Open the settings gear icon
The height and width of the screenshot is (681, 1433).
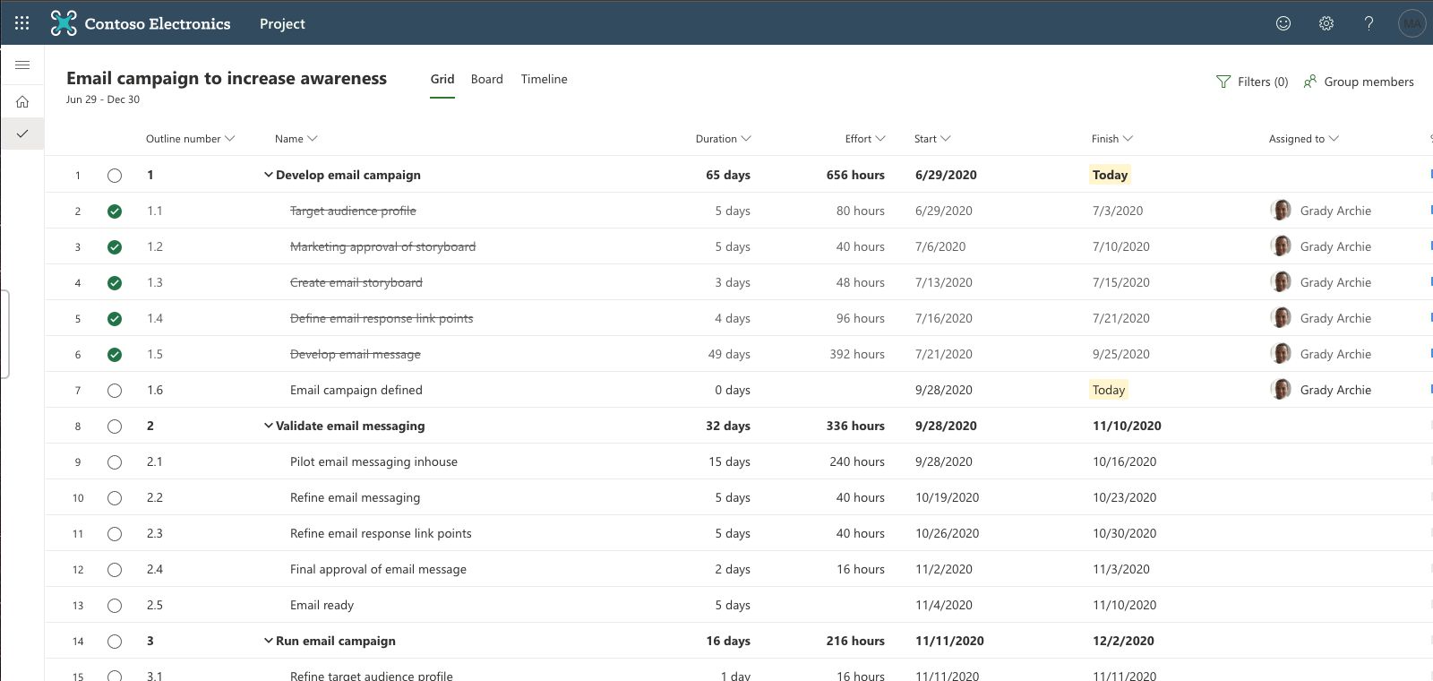coord(1326,23)
